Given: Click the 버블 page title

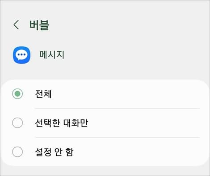Looking at the screenshot, I should [39, 25].
